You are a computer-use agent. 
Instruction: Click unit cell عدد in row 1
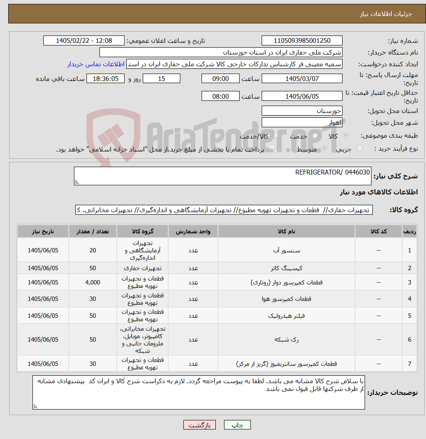pyautogui.click(x=193, y=250)
